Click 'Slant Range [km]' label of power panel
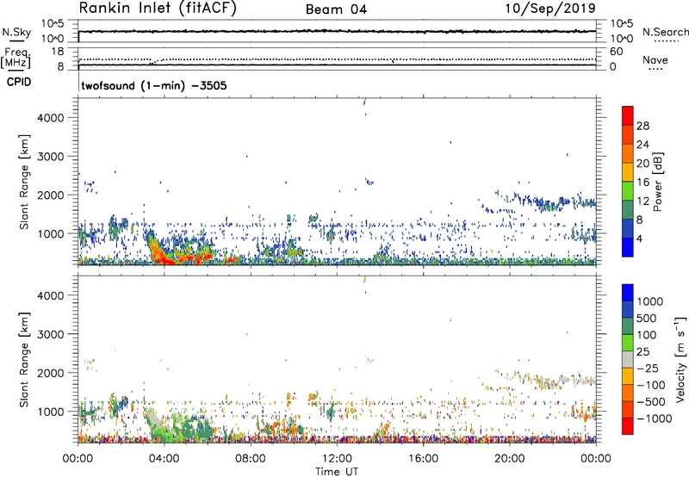The height and width of the screenshot is (477, 689). click(x=24, y=182)
